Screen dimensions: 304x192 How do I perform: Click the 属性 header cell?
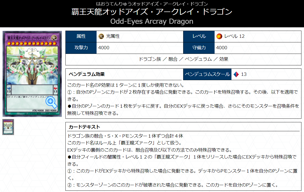(81, 37)
